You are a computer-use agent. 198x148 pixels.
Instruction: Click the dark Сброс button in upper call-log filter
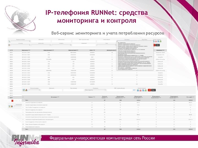pyautogui.click(x=158, y=45)
